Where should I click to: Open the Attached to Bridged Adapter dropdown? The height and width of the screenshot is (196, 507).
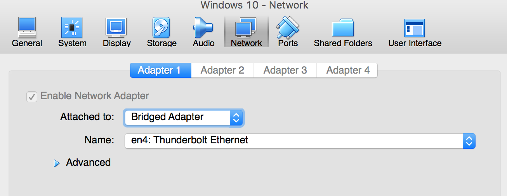click(x=183, y=117)
